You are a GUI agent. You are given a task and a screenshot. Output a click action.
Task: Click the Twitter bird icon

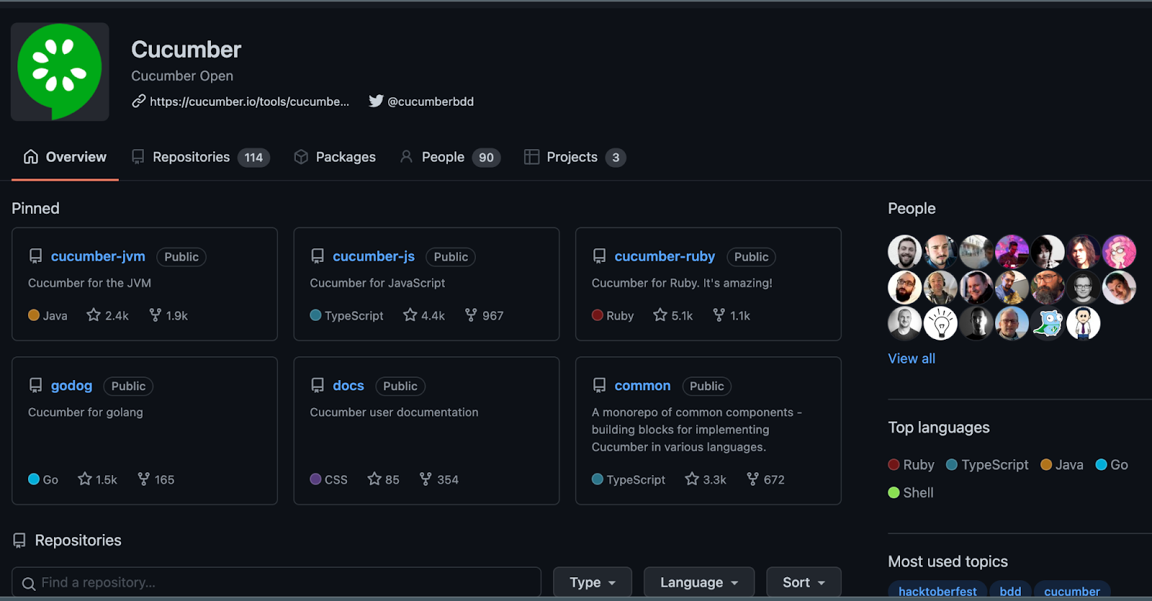[x=376, y=101]
